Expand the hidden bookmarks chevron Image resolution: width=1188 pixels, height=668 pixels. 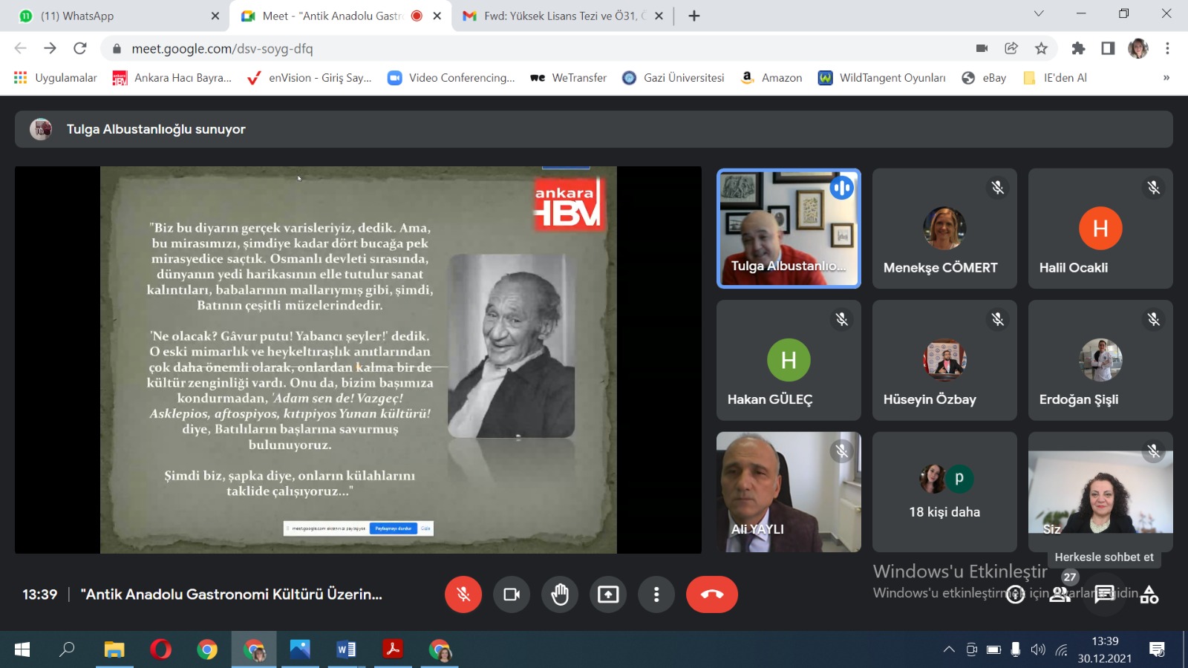1166,78
